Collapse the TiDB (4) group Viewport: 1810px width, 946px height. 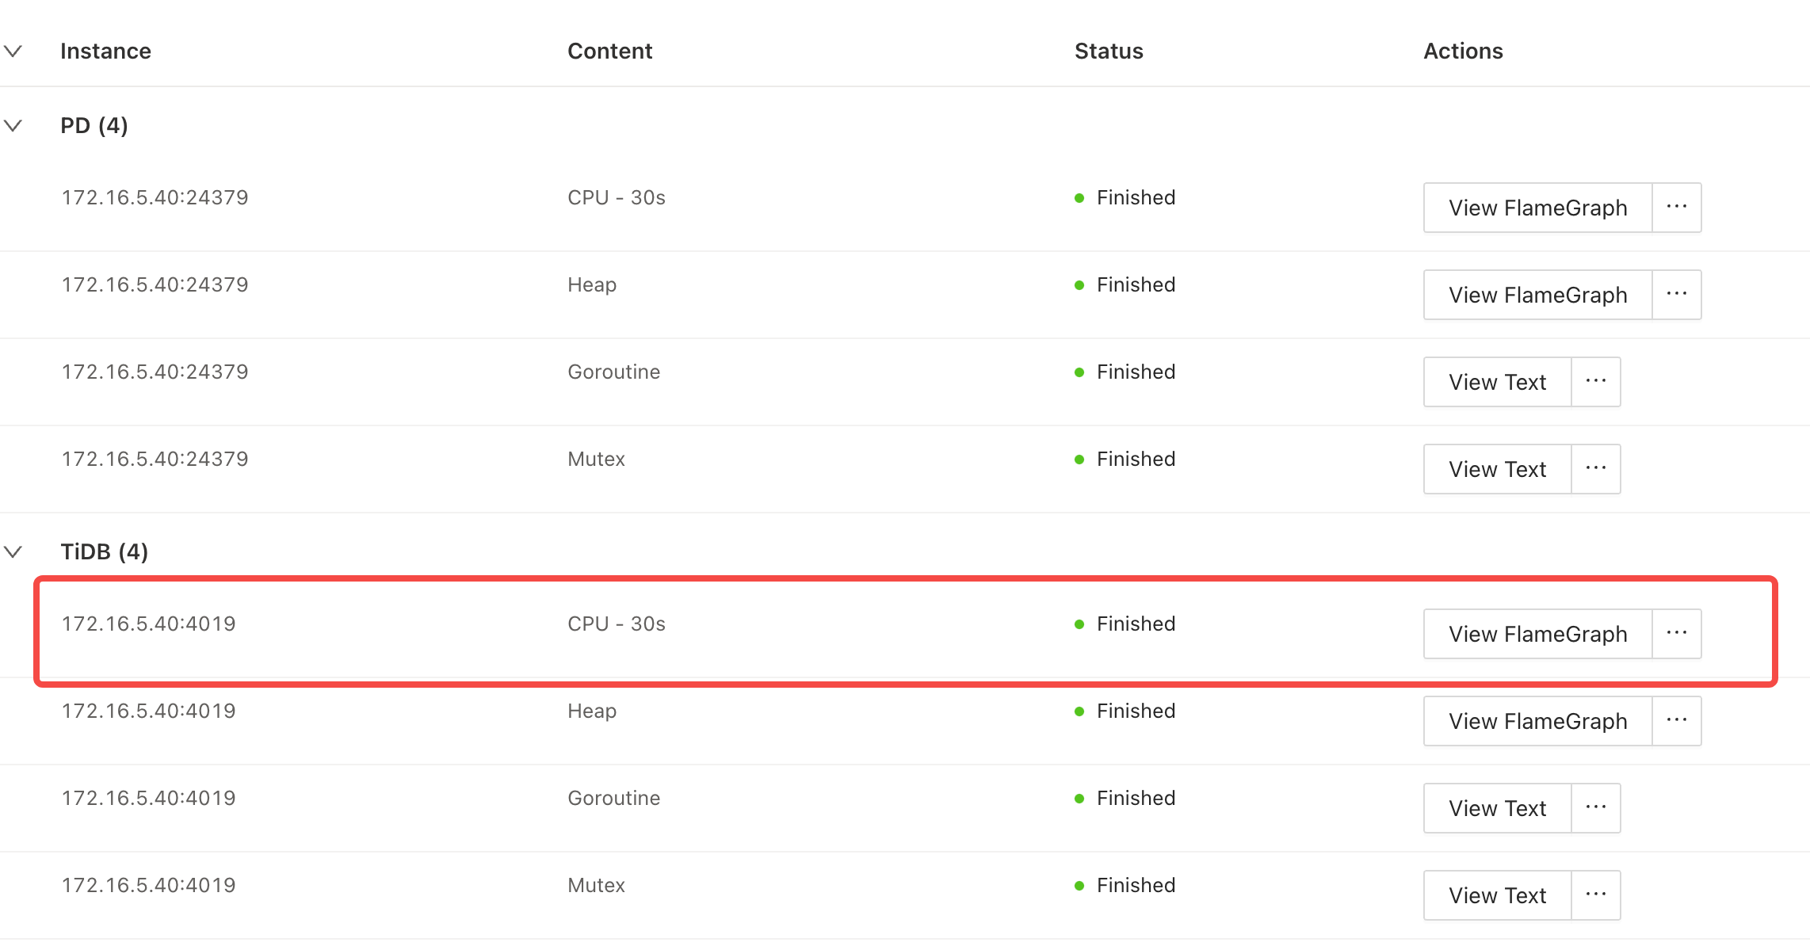coord(13,551)
